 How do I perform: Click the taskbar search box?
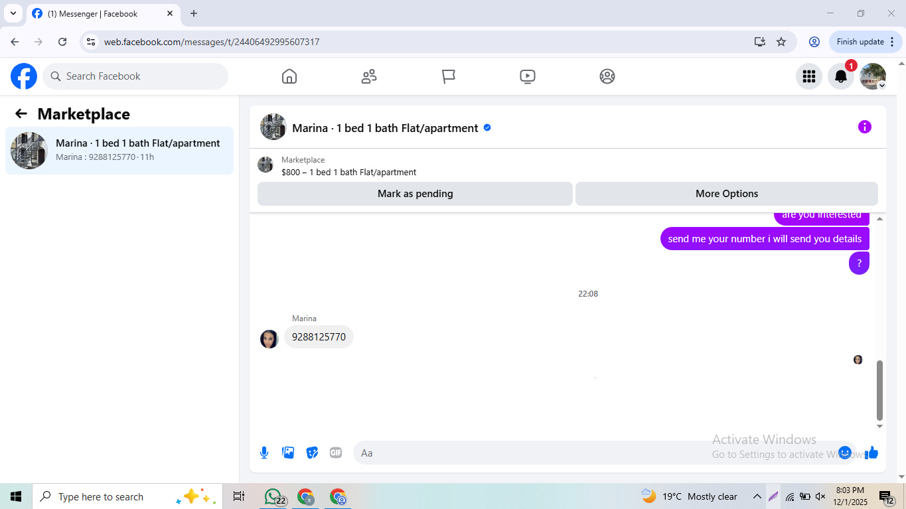pyautogui.click(x=127, y=496)
